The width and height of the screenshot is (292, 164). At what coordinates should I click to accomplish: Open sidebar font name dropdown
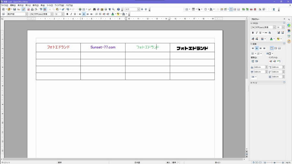click(x=274, y=27)
